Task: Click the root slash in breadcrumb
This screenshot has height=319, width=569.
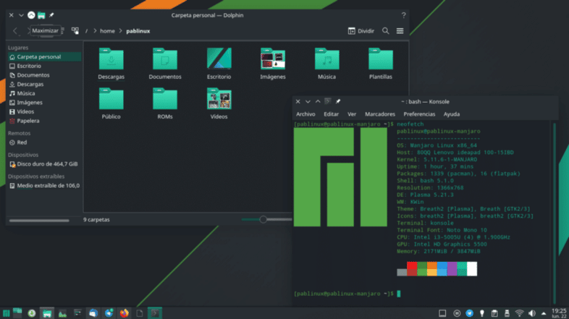Action: pyautogui.click(x=86, y=31)
